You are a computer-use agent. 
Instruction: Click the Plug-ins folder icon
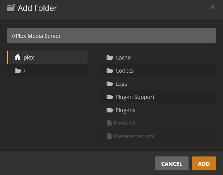point(110,110)
